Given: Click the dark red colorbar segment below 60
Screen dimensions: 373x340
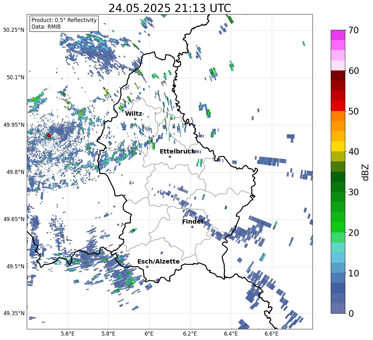Looking at the screenshot, I should (338, 75).
